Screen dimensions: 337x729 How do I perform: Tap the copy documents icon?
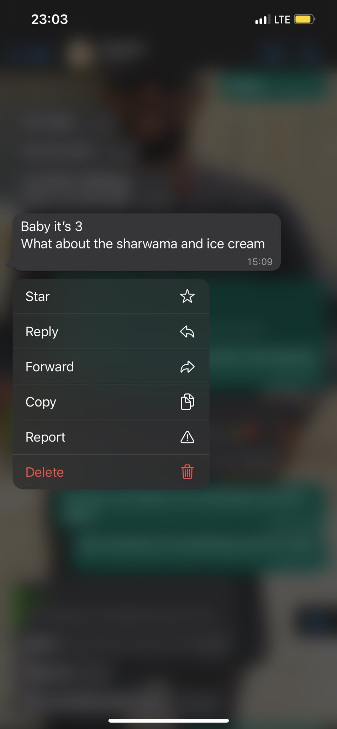[187, 402]
